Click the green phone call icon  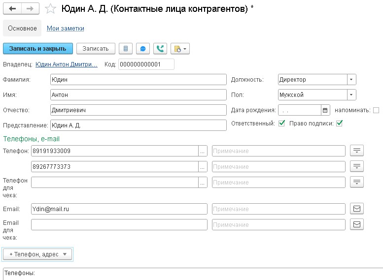(x=160, y=48)
